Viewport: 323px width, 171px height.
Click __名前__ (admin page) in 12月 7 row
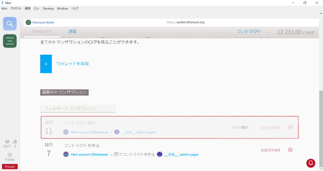[181, 154]
